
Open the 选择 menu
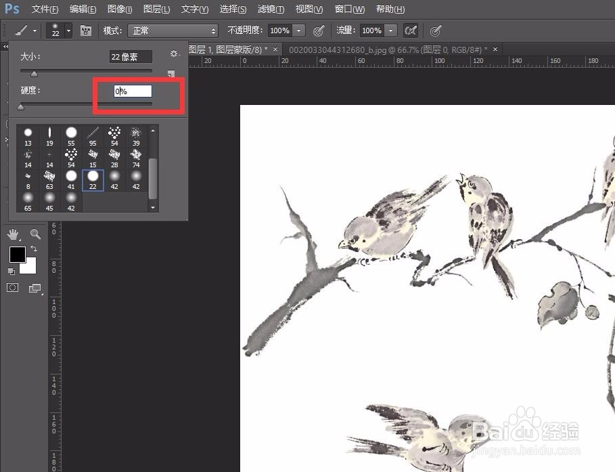pyautogui.click(x=233, y=9)
